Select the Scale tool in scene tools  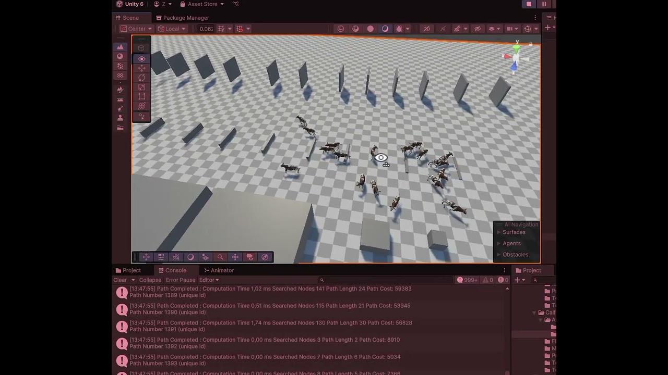click(141, 87)
